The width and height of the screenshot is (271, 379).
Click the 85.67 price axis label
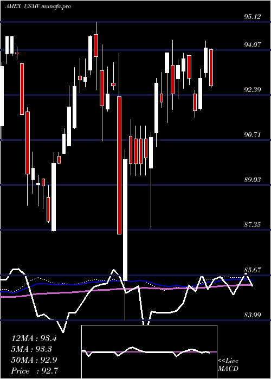click(x=253, y=270)
